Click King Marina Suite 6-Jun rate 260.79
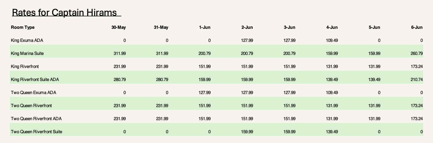The image size is (433, 143). [x=417, y=53]
